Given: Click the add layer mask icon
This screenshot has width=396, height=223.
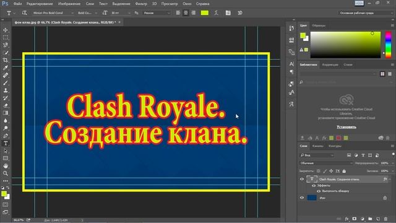Looking at the screenshot, I should [355, 219].
